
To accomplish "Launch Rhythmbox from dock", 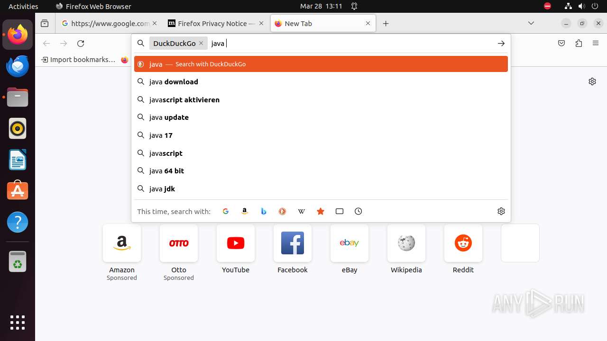I will 18,128.
